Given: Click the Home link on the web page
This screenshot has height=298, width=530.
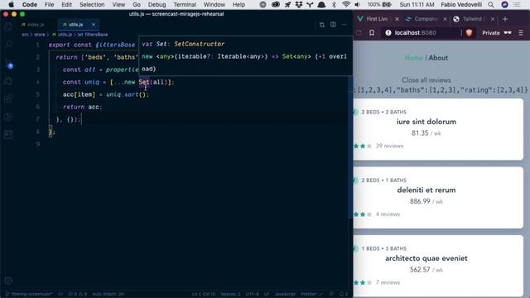Looking at the screenshot, I should pyautogui.click(x=414, y=58).
